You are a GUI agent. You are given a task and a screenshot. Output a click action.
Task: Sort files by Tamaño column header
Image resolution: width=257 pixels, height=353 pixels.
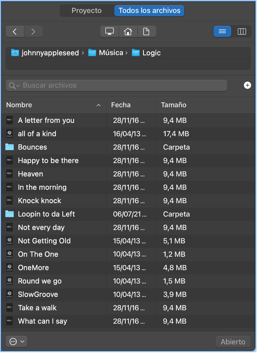(x=174, y=105)
